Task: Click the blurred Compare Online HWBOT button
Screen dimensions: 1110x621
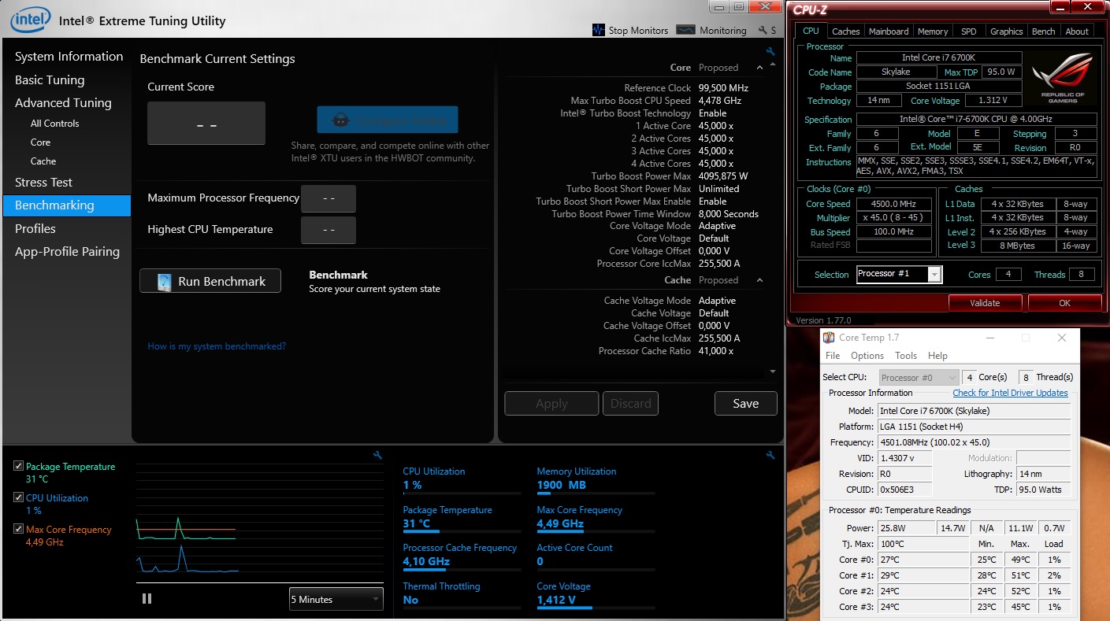Action: [387, 120]
